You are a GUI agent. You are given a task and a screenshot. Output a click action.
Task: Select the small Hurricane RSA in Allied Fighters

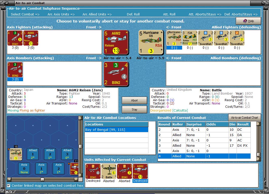[x=174, y=38]
